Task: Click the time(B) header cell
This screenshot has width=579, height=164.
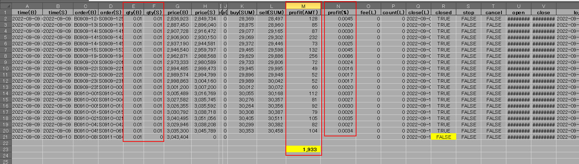Action: pos(27,12)
